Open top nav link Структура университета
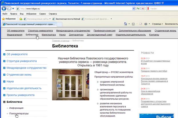The image size is (178, 118). coord(40,31)
